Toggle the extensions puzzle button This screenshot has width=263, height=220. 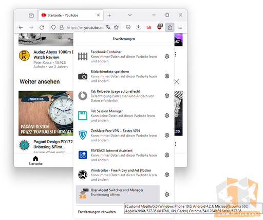coord(170,27)
